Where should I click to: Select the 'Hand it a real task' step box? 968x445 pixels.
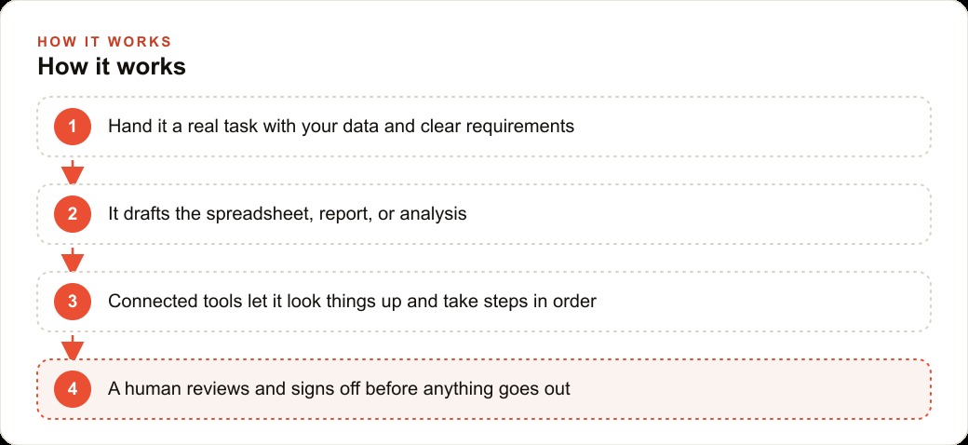click(484, 127)
